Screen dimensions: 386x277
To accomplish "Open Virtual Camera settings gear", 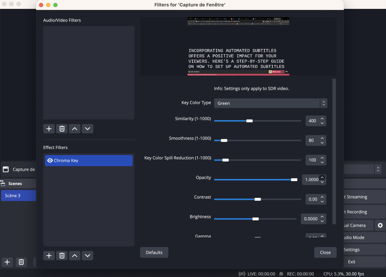I will (x=380, y=225).
